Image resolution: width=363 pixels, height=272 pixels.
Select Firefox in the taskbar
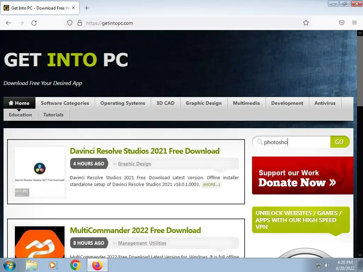pos(97,265)
